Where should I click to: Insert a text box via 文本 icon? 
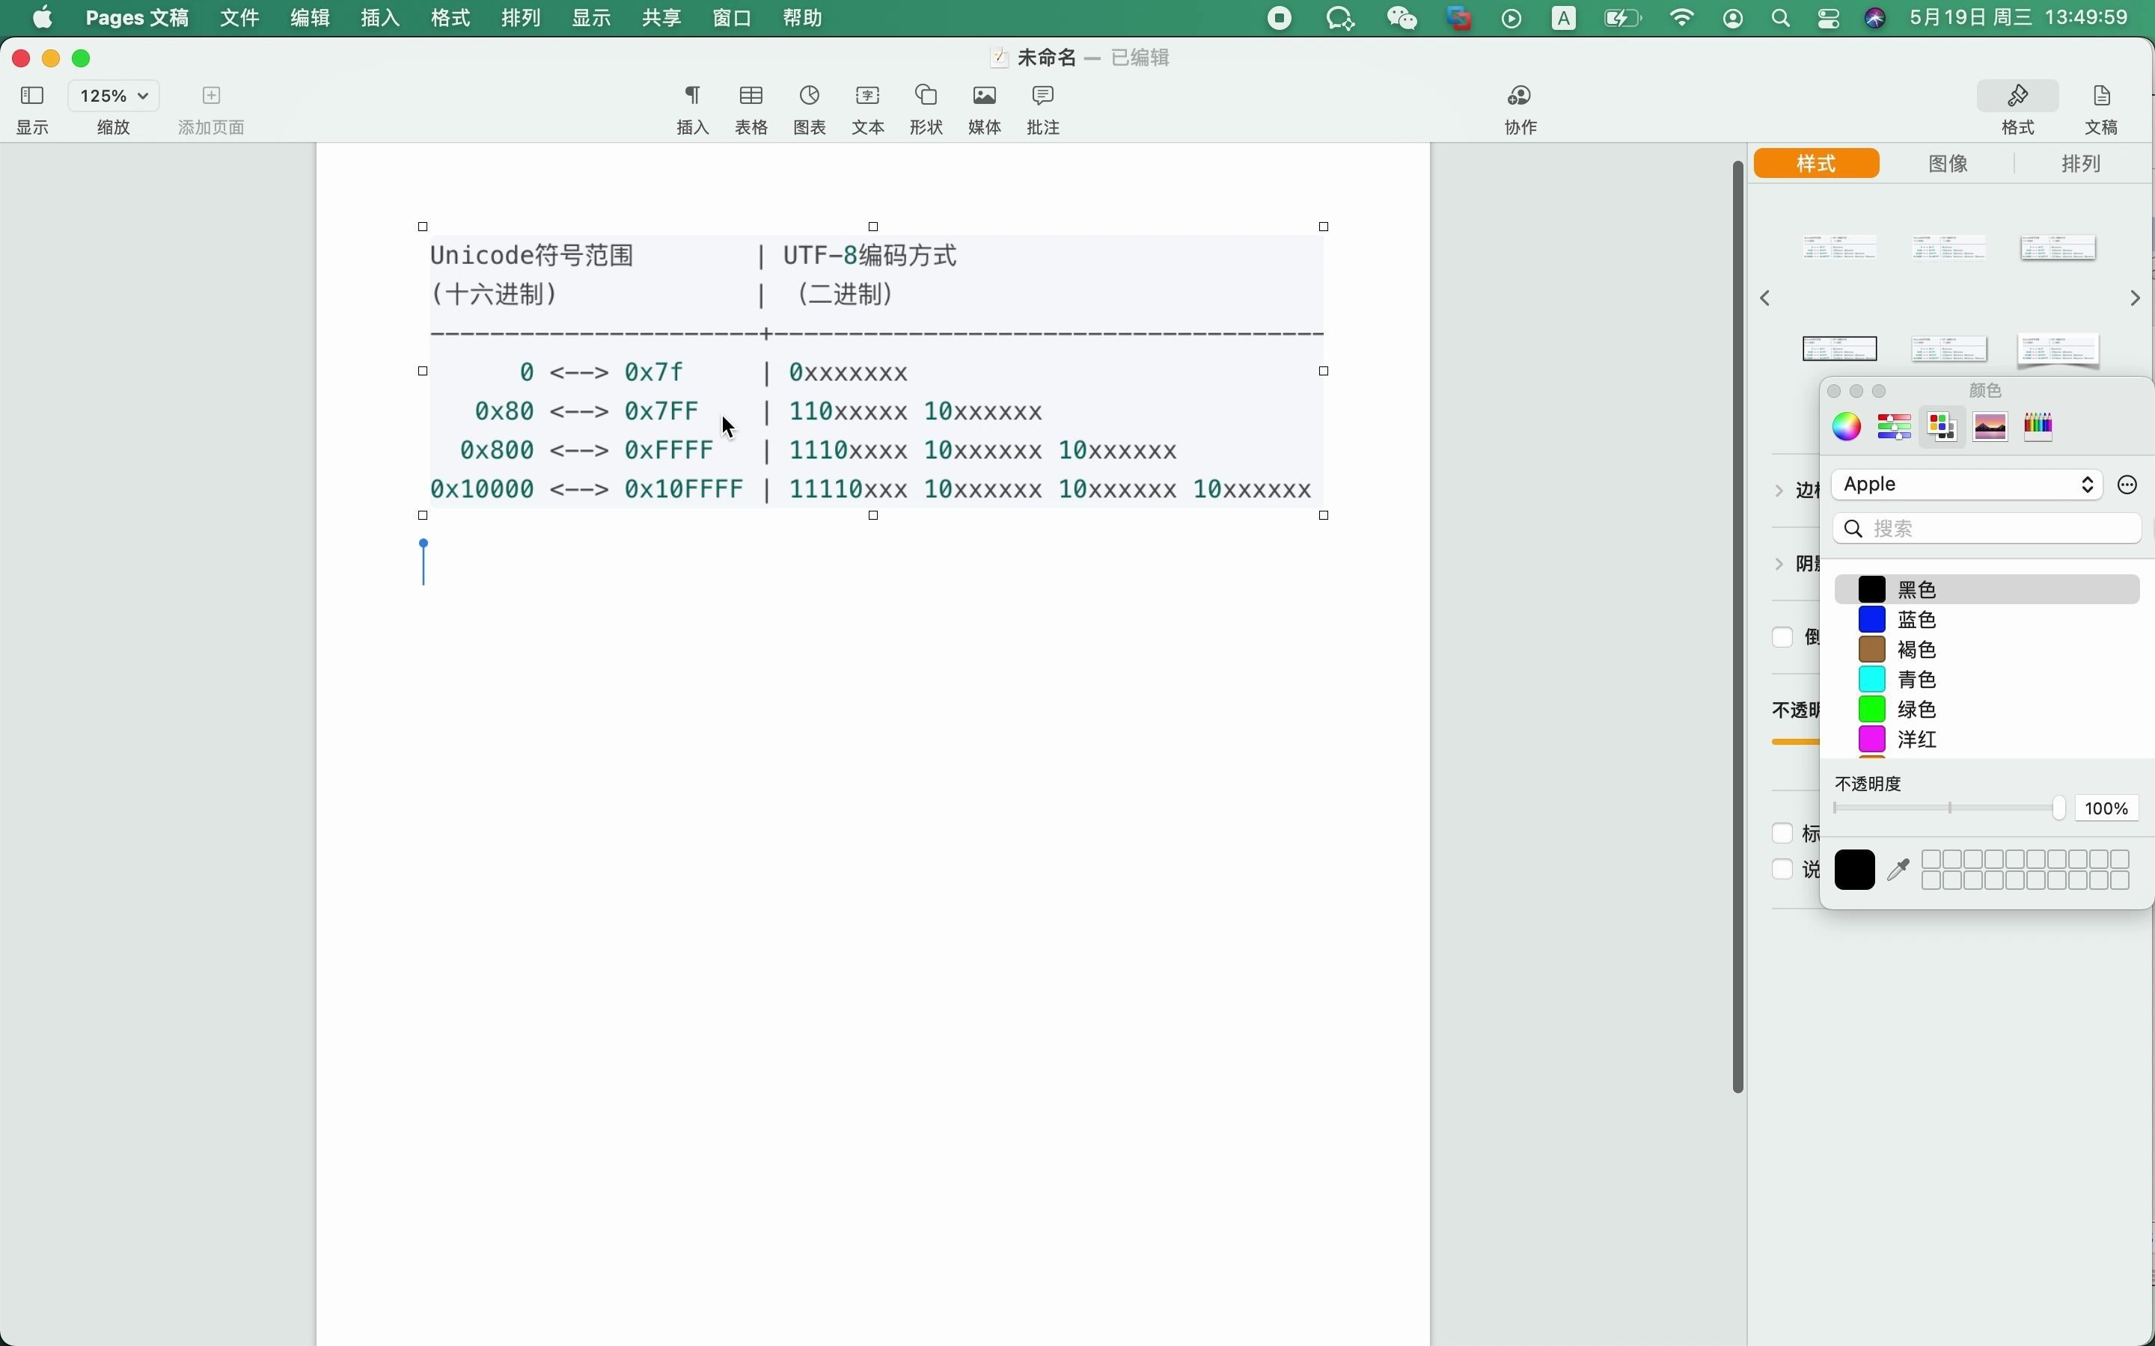point(866,108)
